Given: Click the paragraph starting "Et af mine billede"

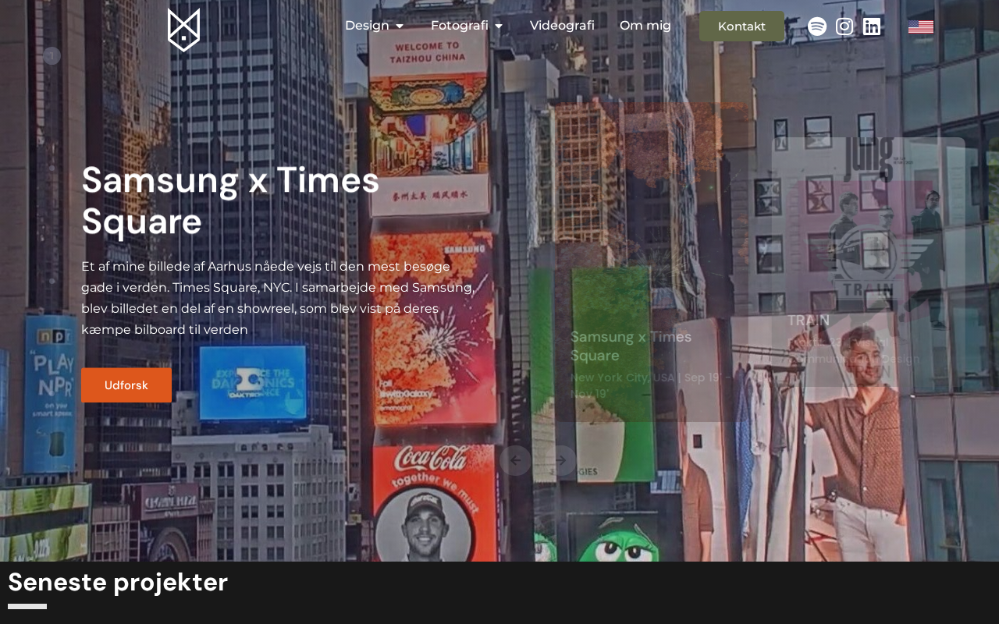Looking at the screenshot, I should point(278,298).
